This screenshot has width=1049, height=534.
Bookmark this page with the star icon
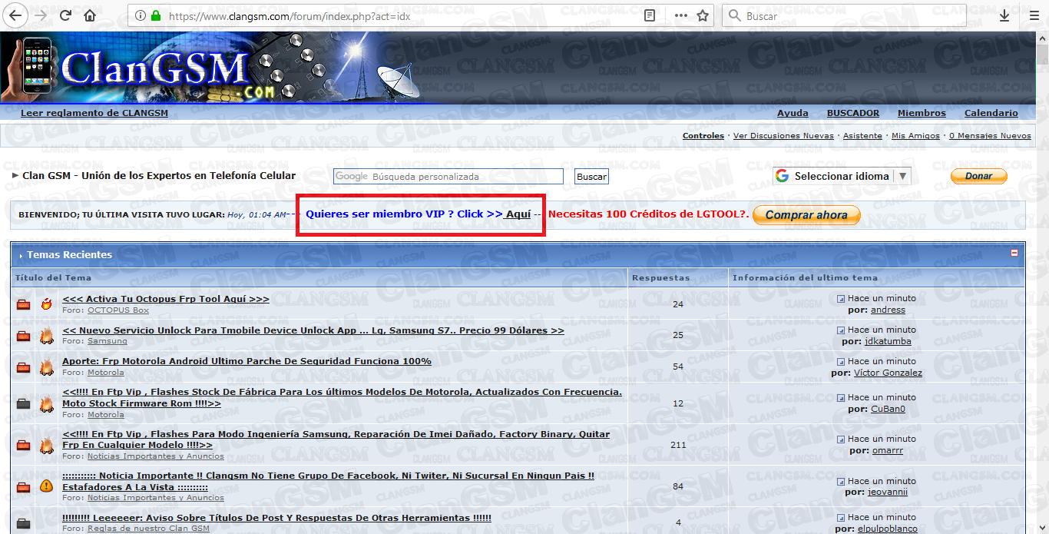pyautogui.click(x=703, y=15)
